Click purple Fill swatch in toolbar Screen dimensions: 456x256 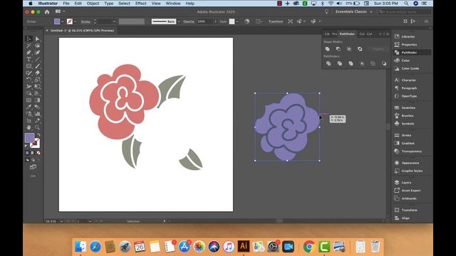[x=29, y=138]
